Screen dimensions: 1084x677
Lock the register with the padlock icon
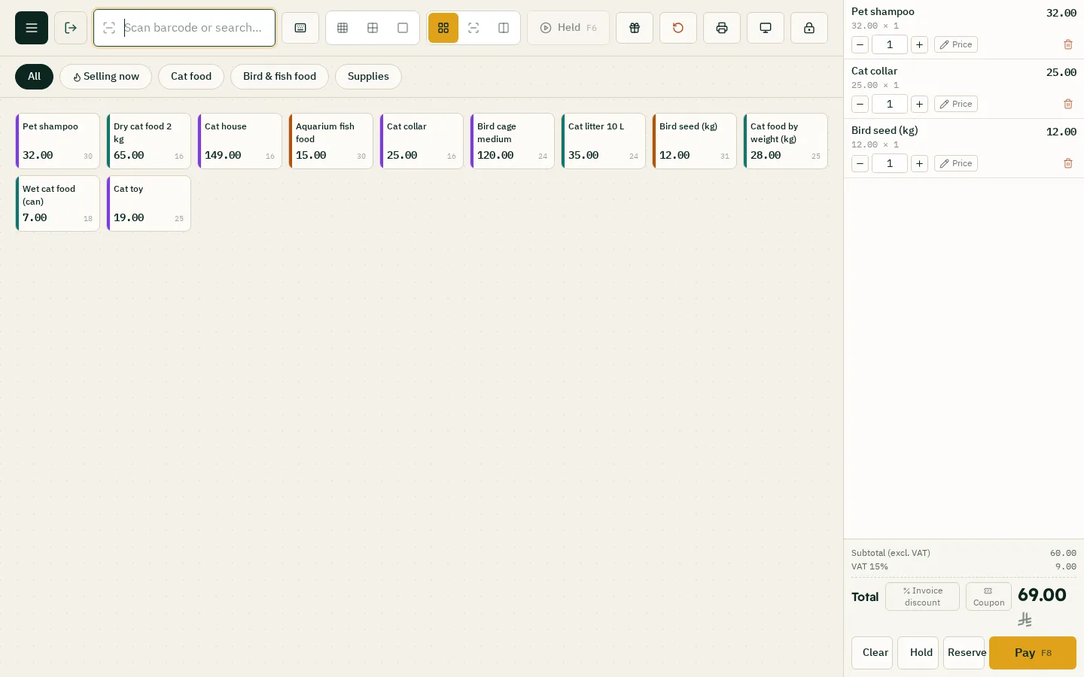809,28
